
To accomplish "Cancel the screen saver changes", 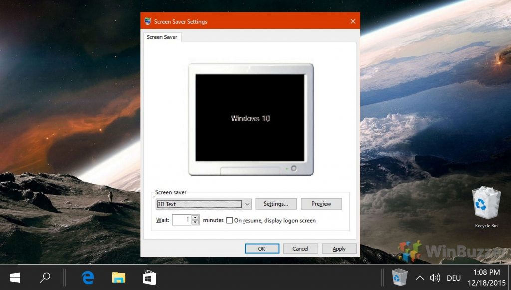I will tap(300, 248).
